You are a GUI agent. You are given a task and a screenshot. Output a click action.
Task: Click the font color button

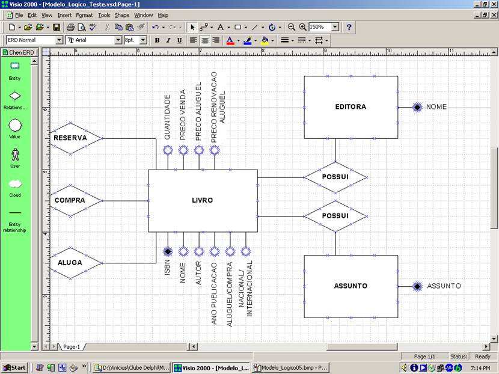(229, 40)
